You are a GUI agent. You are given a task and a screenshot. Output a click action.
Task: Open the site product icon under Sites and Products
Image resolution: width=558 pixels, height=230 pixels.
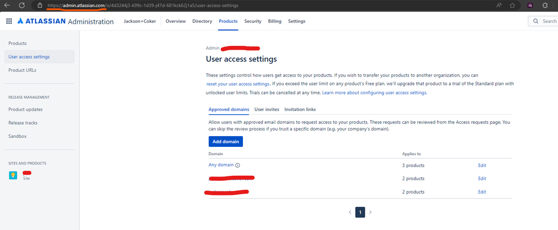[13, 175]
